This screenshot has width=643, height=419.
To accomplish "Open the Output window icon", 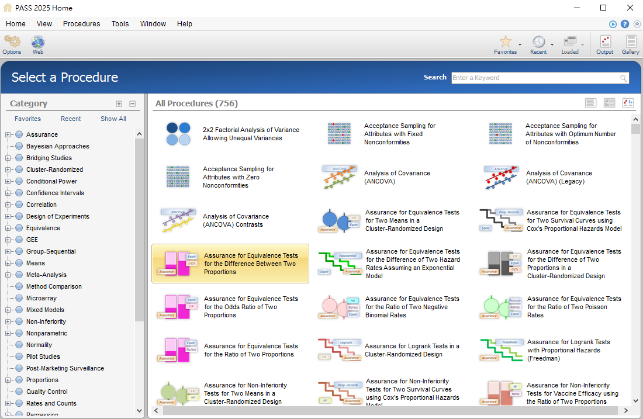I will coord(604,42).
